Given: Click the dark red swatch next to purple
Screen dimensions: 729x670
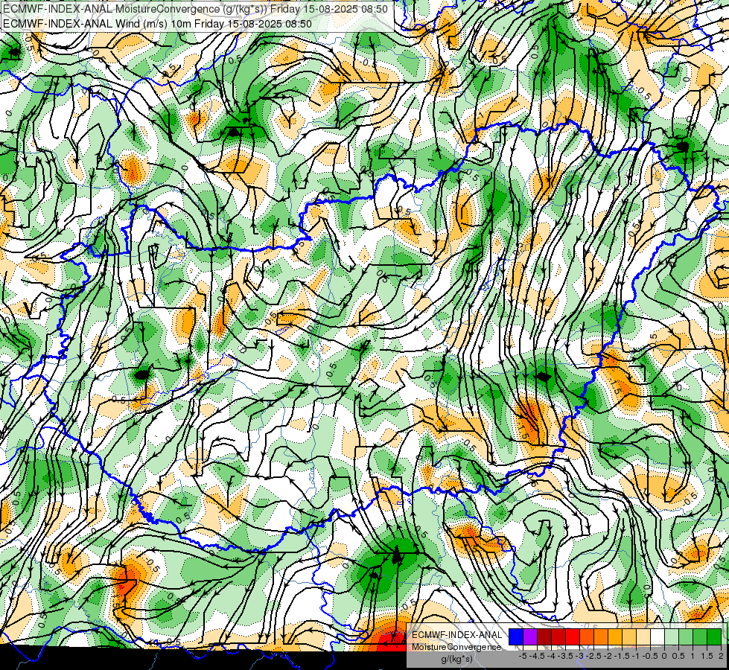Looking at the screenshot, I should tap(544, 636).
